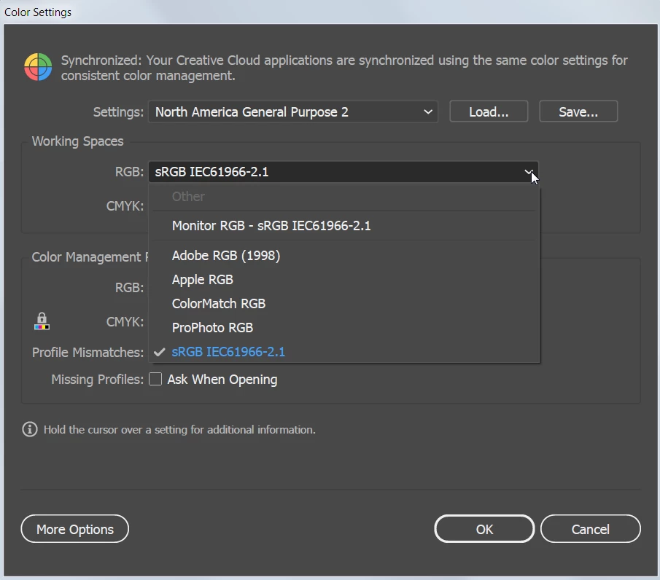This screenshot has width=660, height=580.
Task: Cancel the Color Settings dialog
Action: tap(591, 529)
